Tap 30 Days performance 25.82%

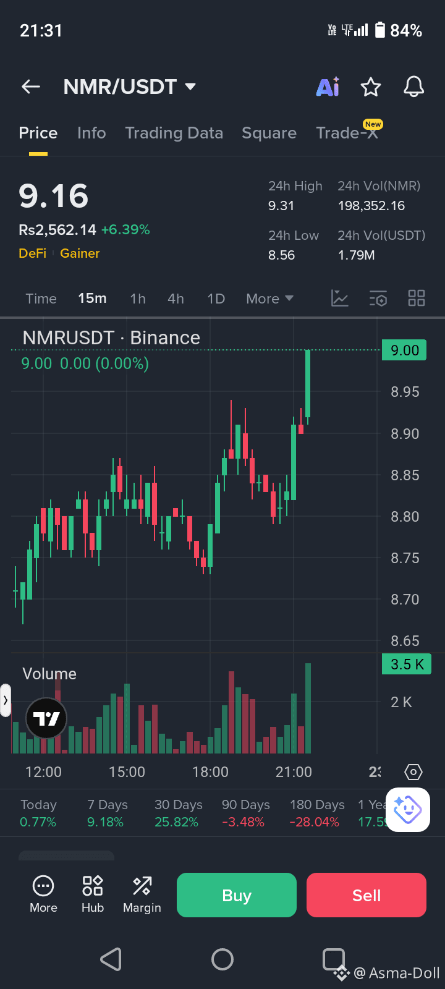point(177,822)
